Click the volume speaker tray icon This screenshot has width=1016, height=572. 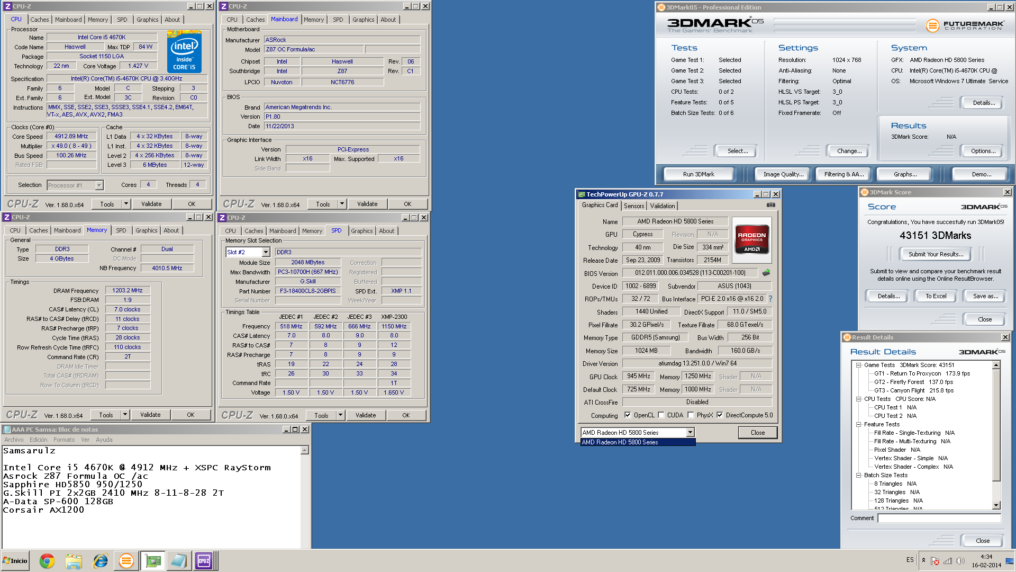(960, 561)
